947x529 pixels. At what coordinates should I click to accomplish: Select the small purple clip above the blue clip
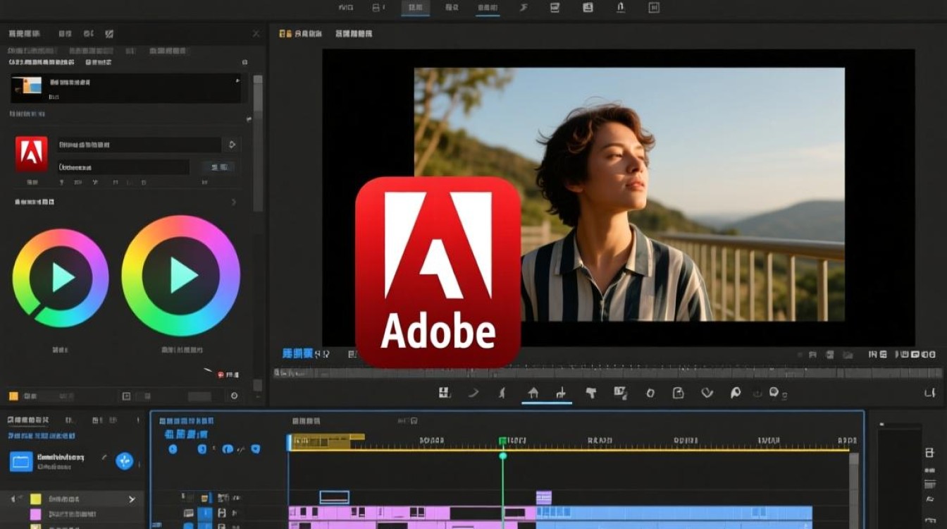click(543, 497)
